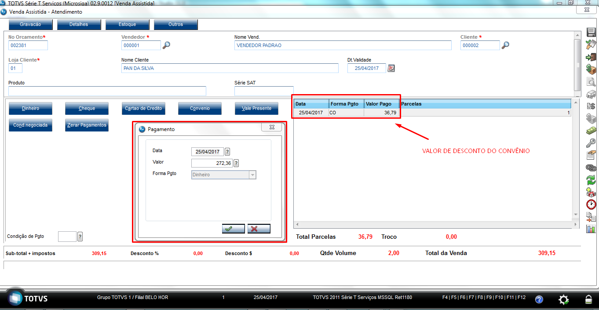599x310 pixels.
Task: Choose Cartao de Credito payment
Action: click(143, 108)
